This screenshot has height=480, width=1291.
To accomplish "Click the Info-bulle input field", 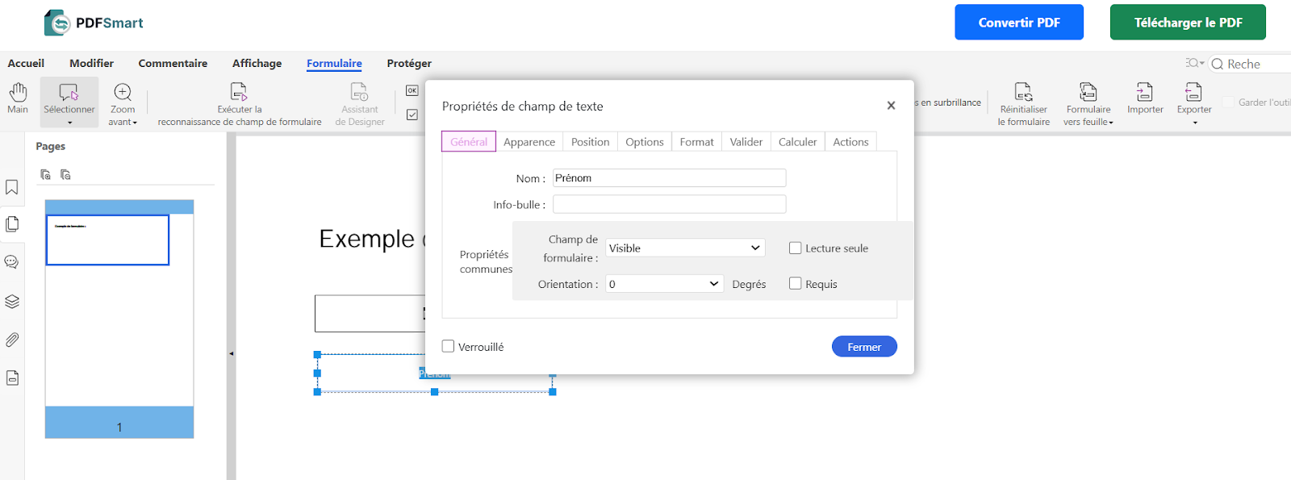I will pos(669,204).
